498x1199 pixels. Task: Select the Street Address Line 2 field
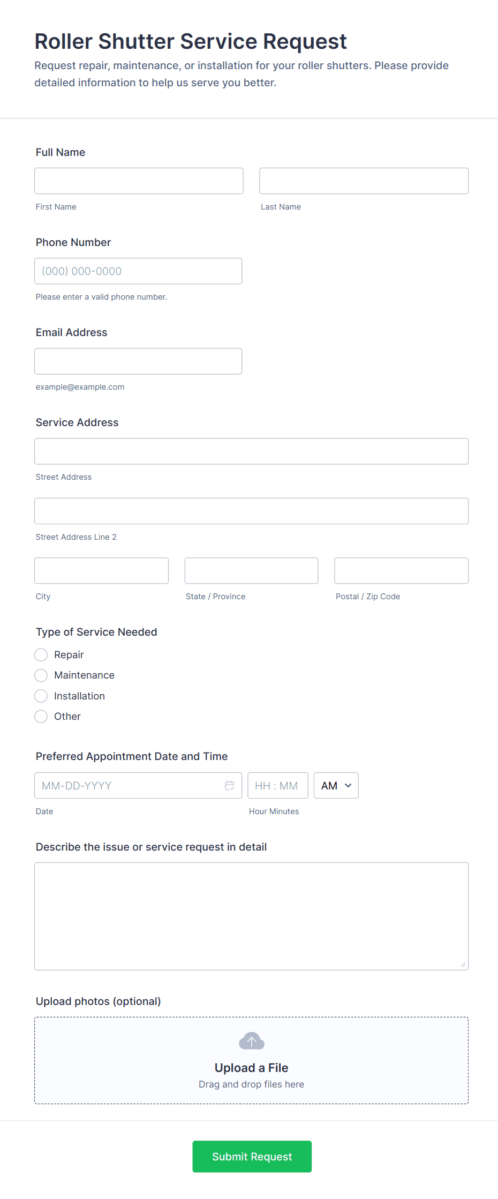[251, 511]
